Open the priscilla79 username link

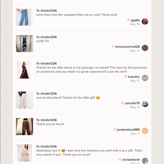coord(132,103)
